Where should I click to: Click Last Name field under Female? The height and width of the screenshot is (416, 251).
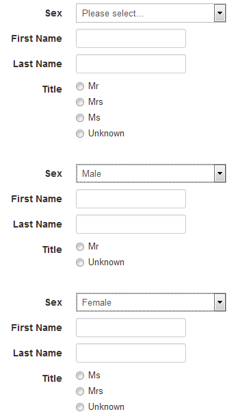pyautogui.click(x=131, y=353)
